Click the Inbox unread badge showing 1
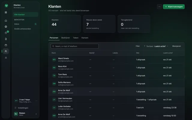192x120 pixels. pos(35,24)
